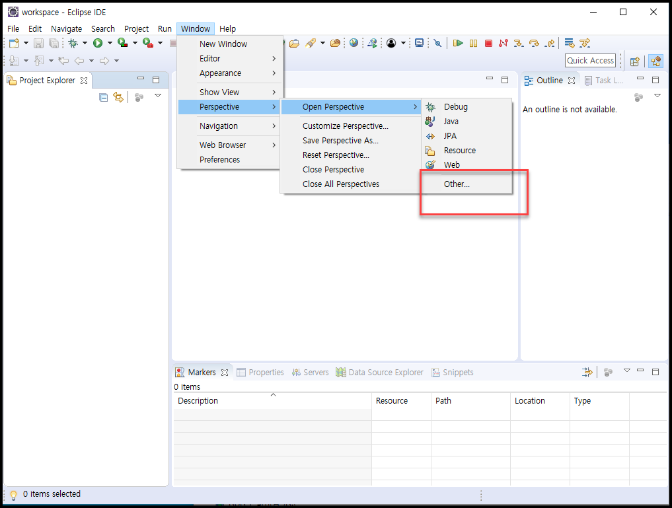Open Outline panel View Menu triangle
Viewport: 672px width, 508px height.
point(657,96)
